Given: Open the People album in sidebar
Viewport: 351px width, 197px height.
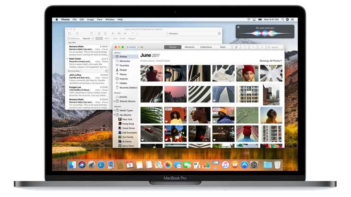Looking at the screenshot, I should [123, 70].
